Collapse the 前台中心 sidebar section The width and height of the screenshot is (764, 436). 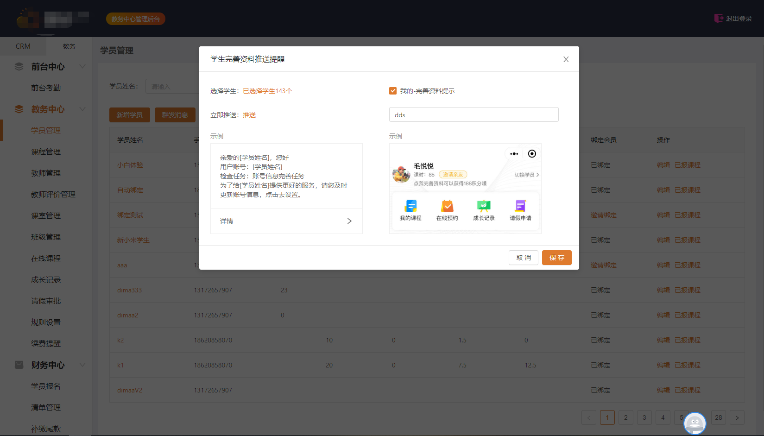tap(82, 67)
